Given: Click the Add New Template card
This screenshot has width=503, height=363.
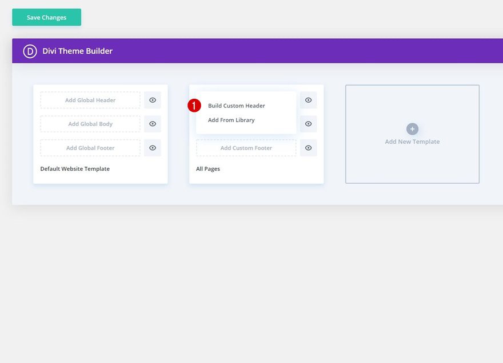Looking at the screenshot, I should click(x=412, y=134).
